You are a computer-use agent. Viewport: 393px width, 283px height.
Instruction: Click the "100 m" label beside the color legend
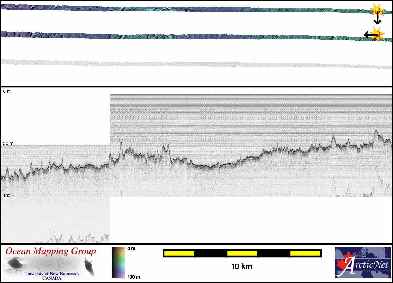tap(133, 277)
